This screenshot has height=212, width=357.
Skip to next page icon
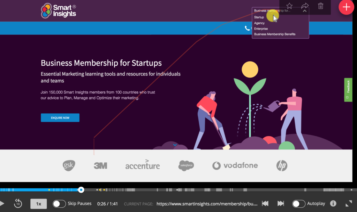[x=281, y=203]
